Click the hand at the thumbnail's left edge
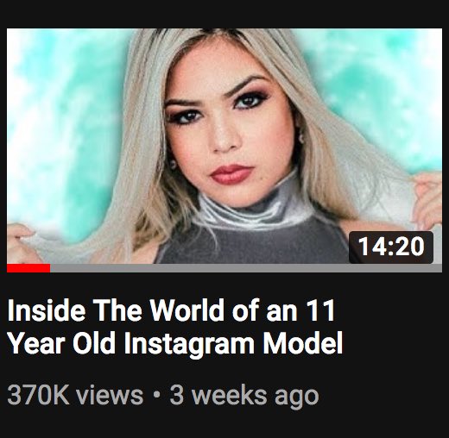The image size is (449, 438). (22, 243)
